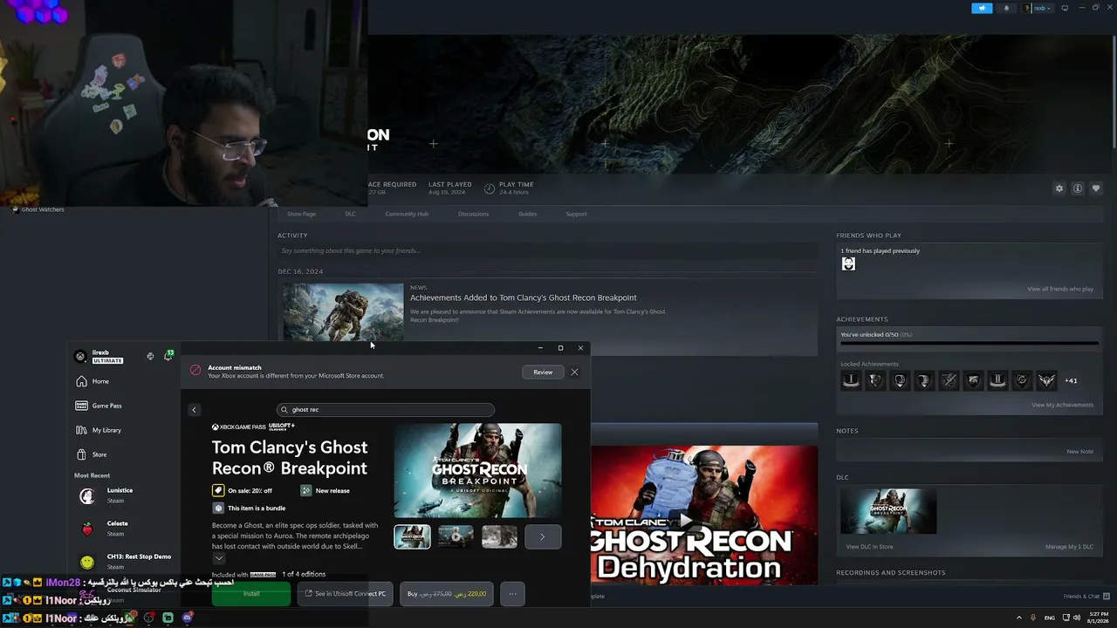Play the Ghost Recon Dehydration video
Screen dimensions: 1117x628
pyautogui.click(x=686, y=521)
